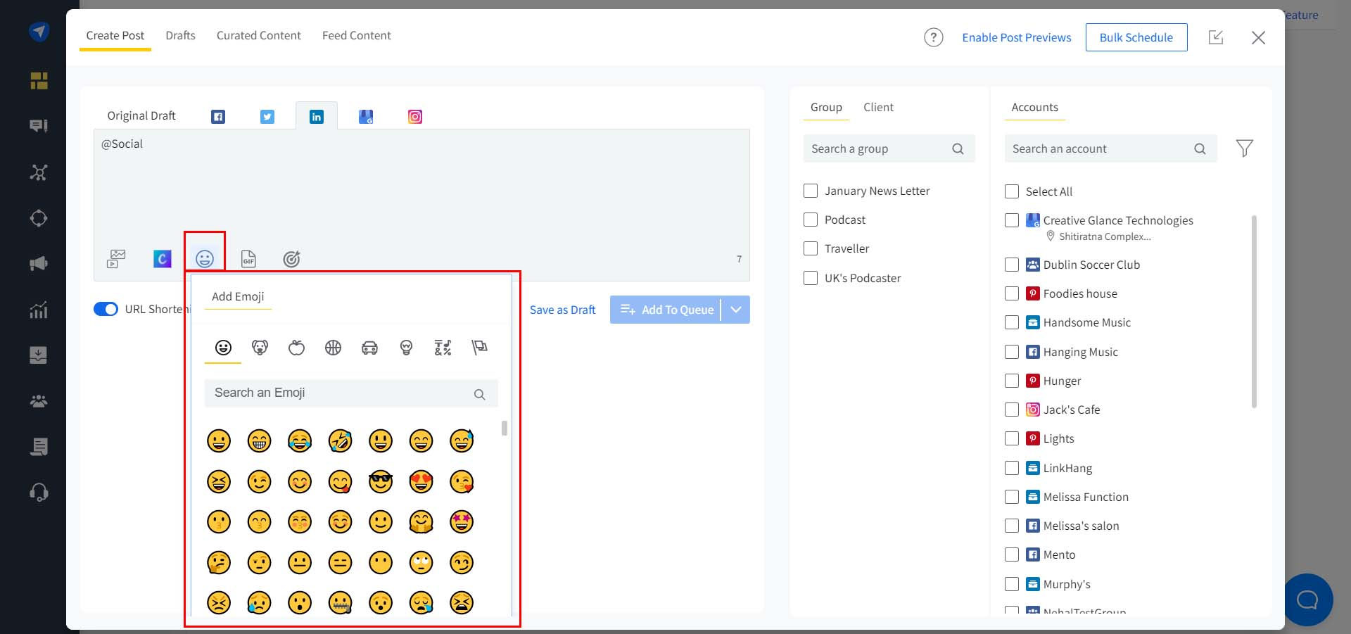The height and width of the screenshot is (634, 1351).
Task: Switch to the Drafts tab
Action: [180, 35]
